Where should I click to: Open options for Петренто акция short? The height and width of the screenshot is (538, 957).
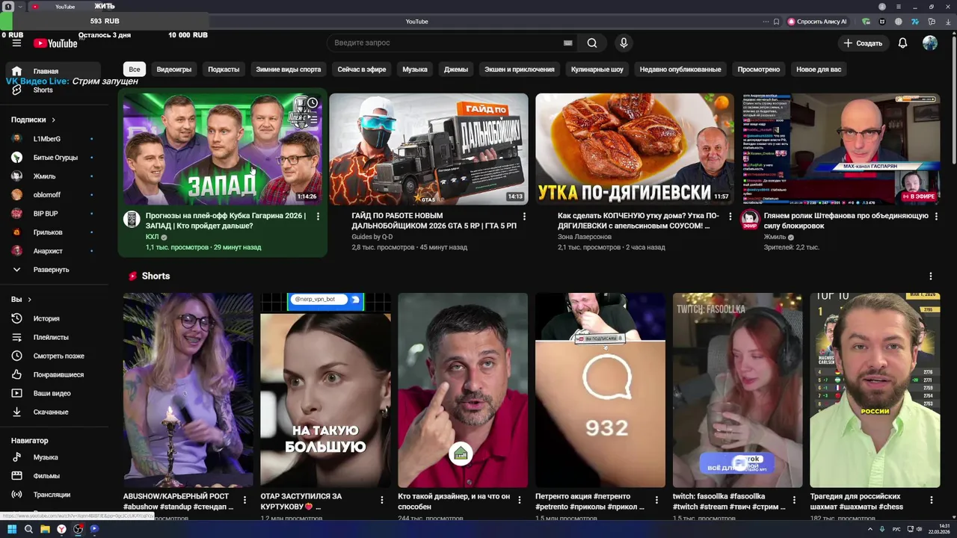point(657,500)
